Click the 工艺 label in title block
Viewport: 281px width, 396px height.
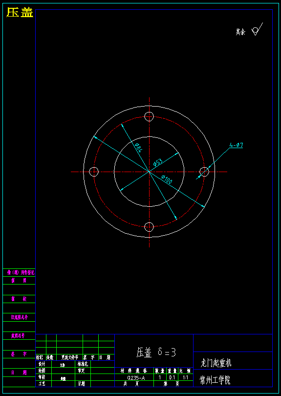coord(42,384)
